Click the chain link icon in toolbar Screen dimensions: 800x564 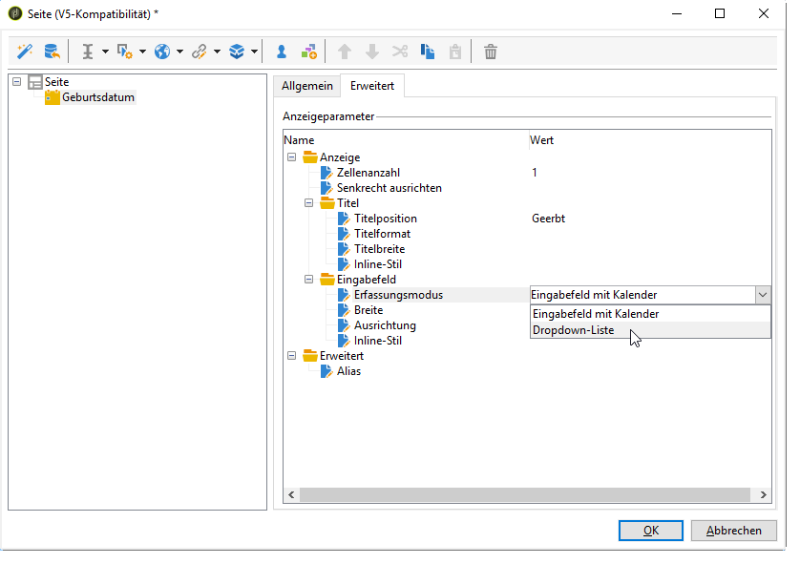click(200, 52)
